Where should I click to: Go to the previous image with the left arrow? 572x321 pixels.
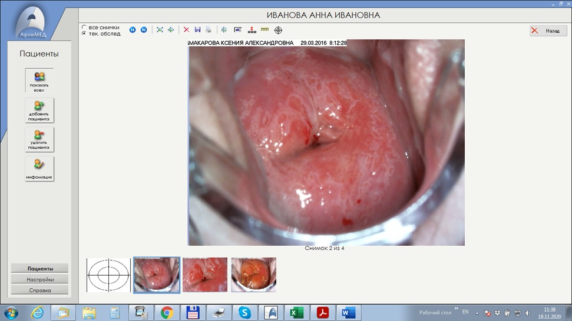tap(133, 30)
